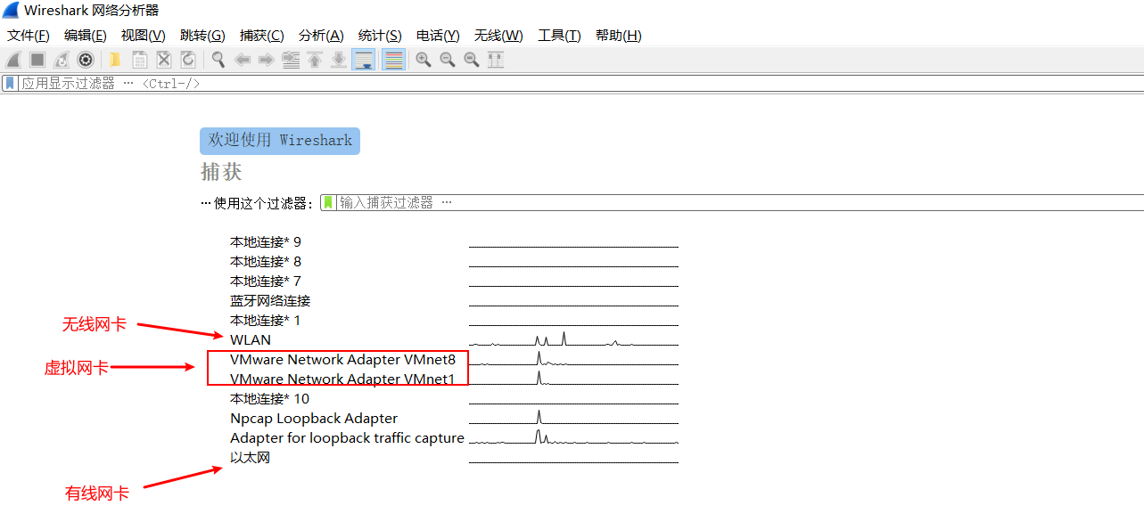Save capture file icon
This screenshot has width=1144, height=530.
(140, 60)
